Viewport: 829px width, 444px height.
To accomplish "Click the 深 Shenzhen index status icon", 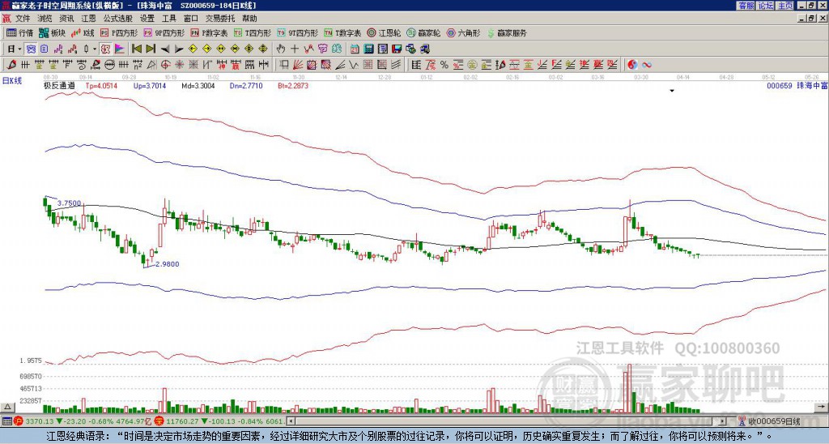I will coord(159,421).
